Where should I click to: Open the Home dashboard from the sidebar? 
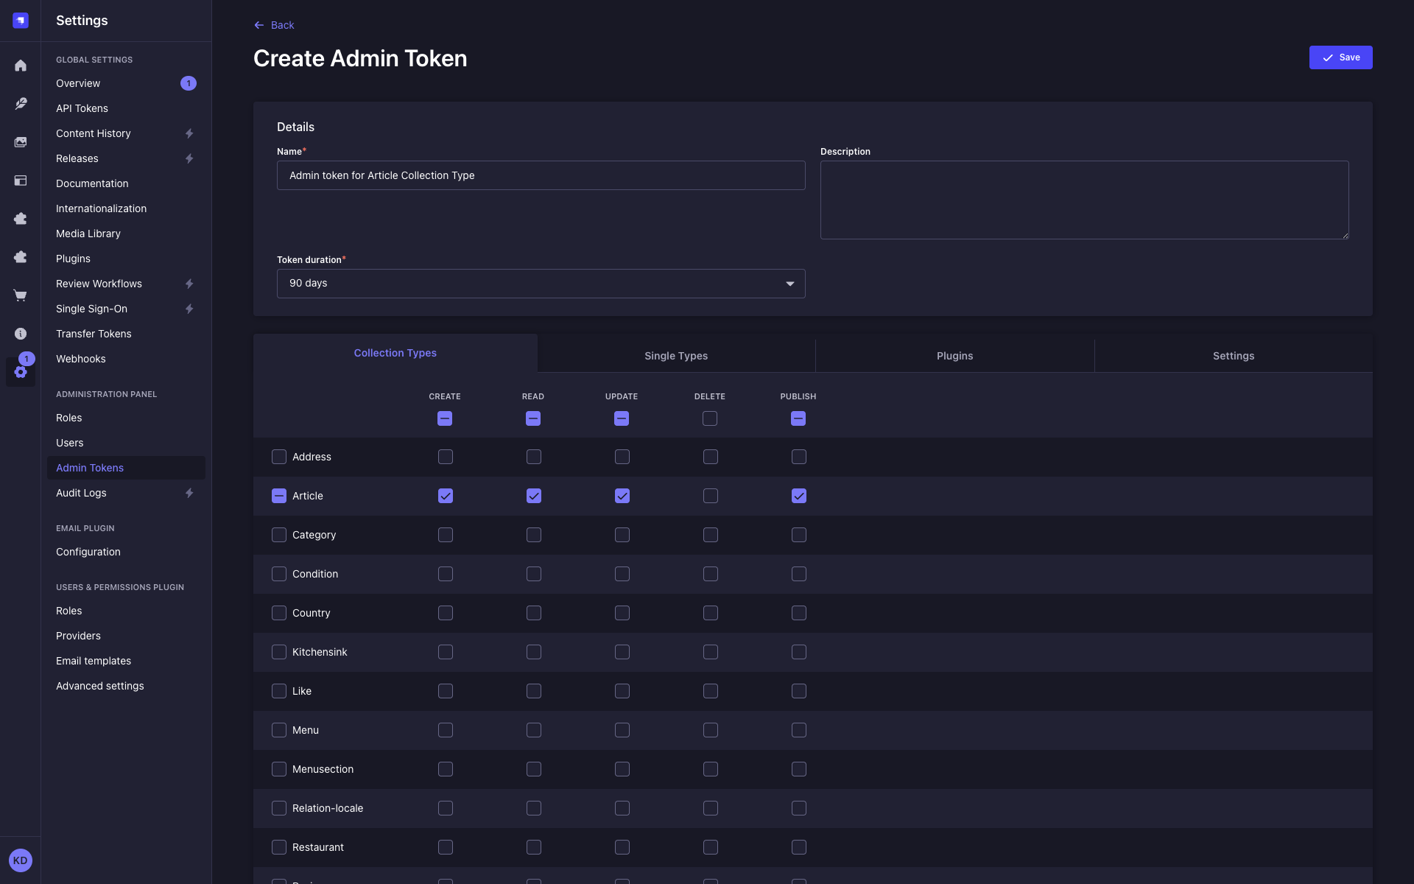tap(21, 66)
